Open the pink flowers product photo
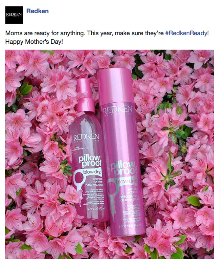Viewport: 220px width, 265px height. click(109, 154)
